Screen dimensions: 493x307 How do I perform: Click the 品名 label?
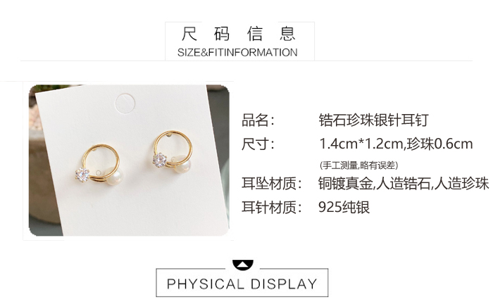tap(258, 120)
